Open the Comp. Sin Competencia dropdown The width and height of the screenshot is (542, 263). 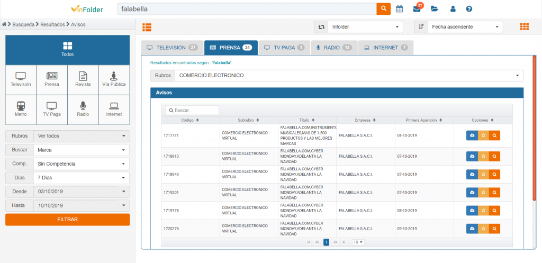(x=82, y=164)
